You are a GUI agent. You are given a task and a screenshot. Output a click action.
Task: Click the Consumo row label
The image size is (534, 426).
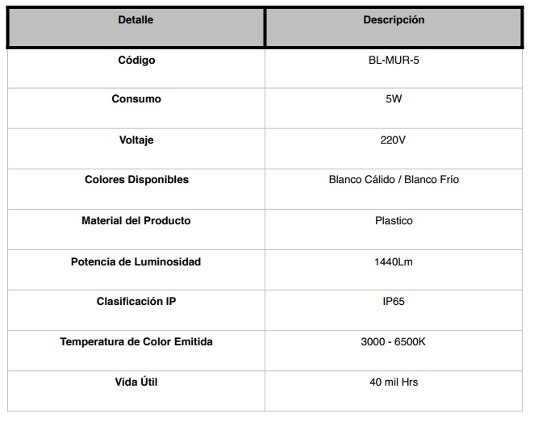coord(136,99)
